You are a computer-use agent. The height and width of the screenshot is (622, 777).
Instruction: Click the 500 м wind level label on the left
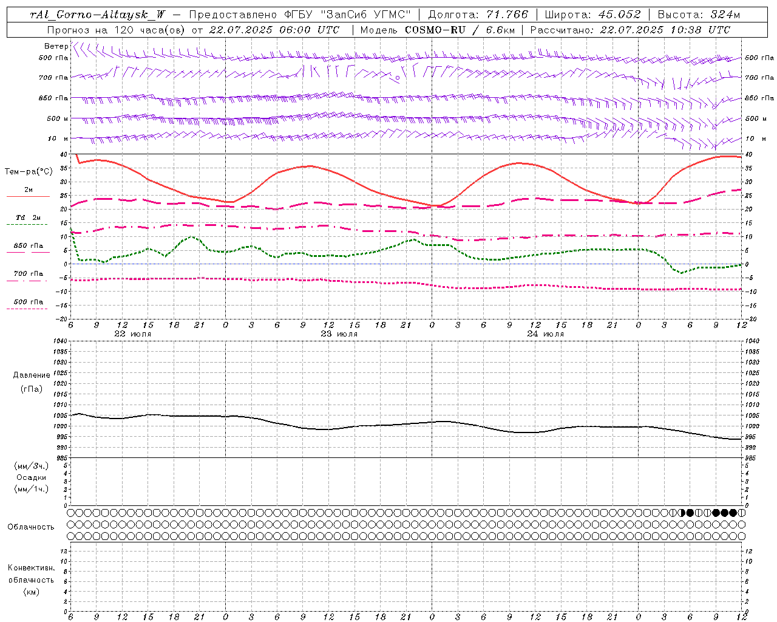point(58,118)
